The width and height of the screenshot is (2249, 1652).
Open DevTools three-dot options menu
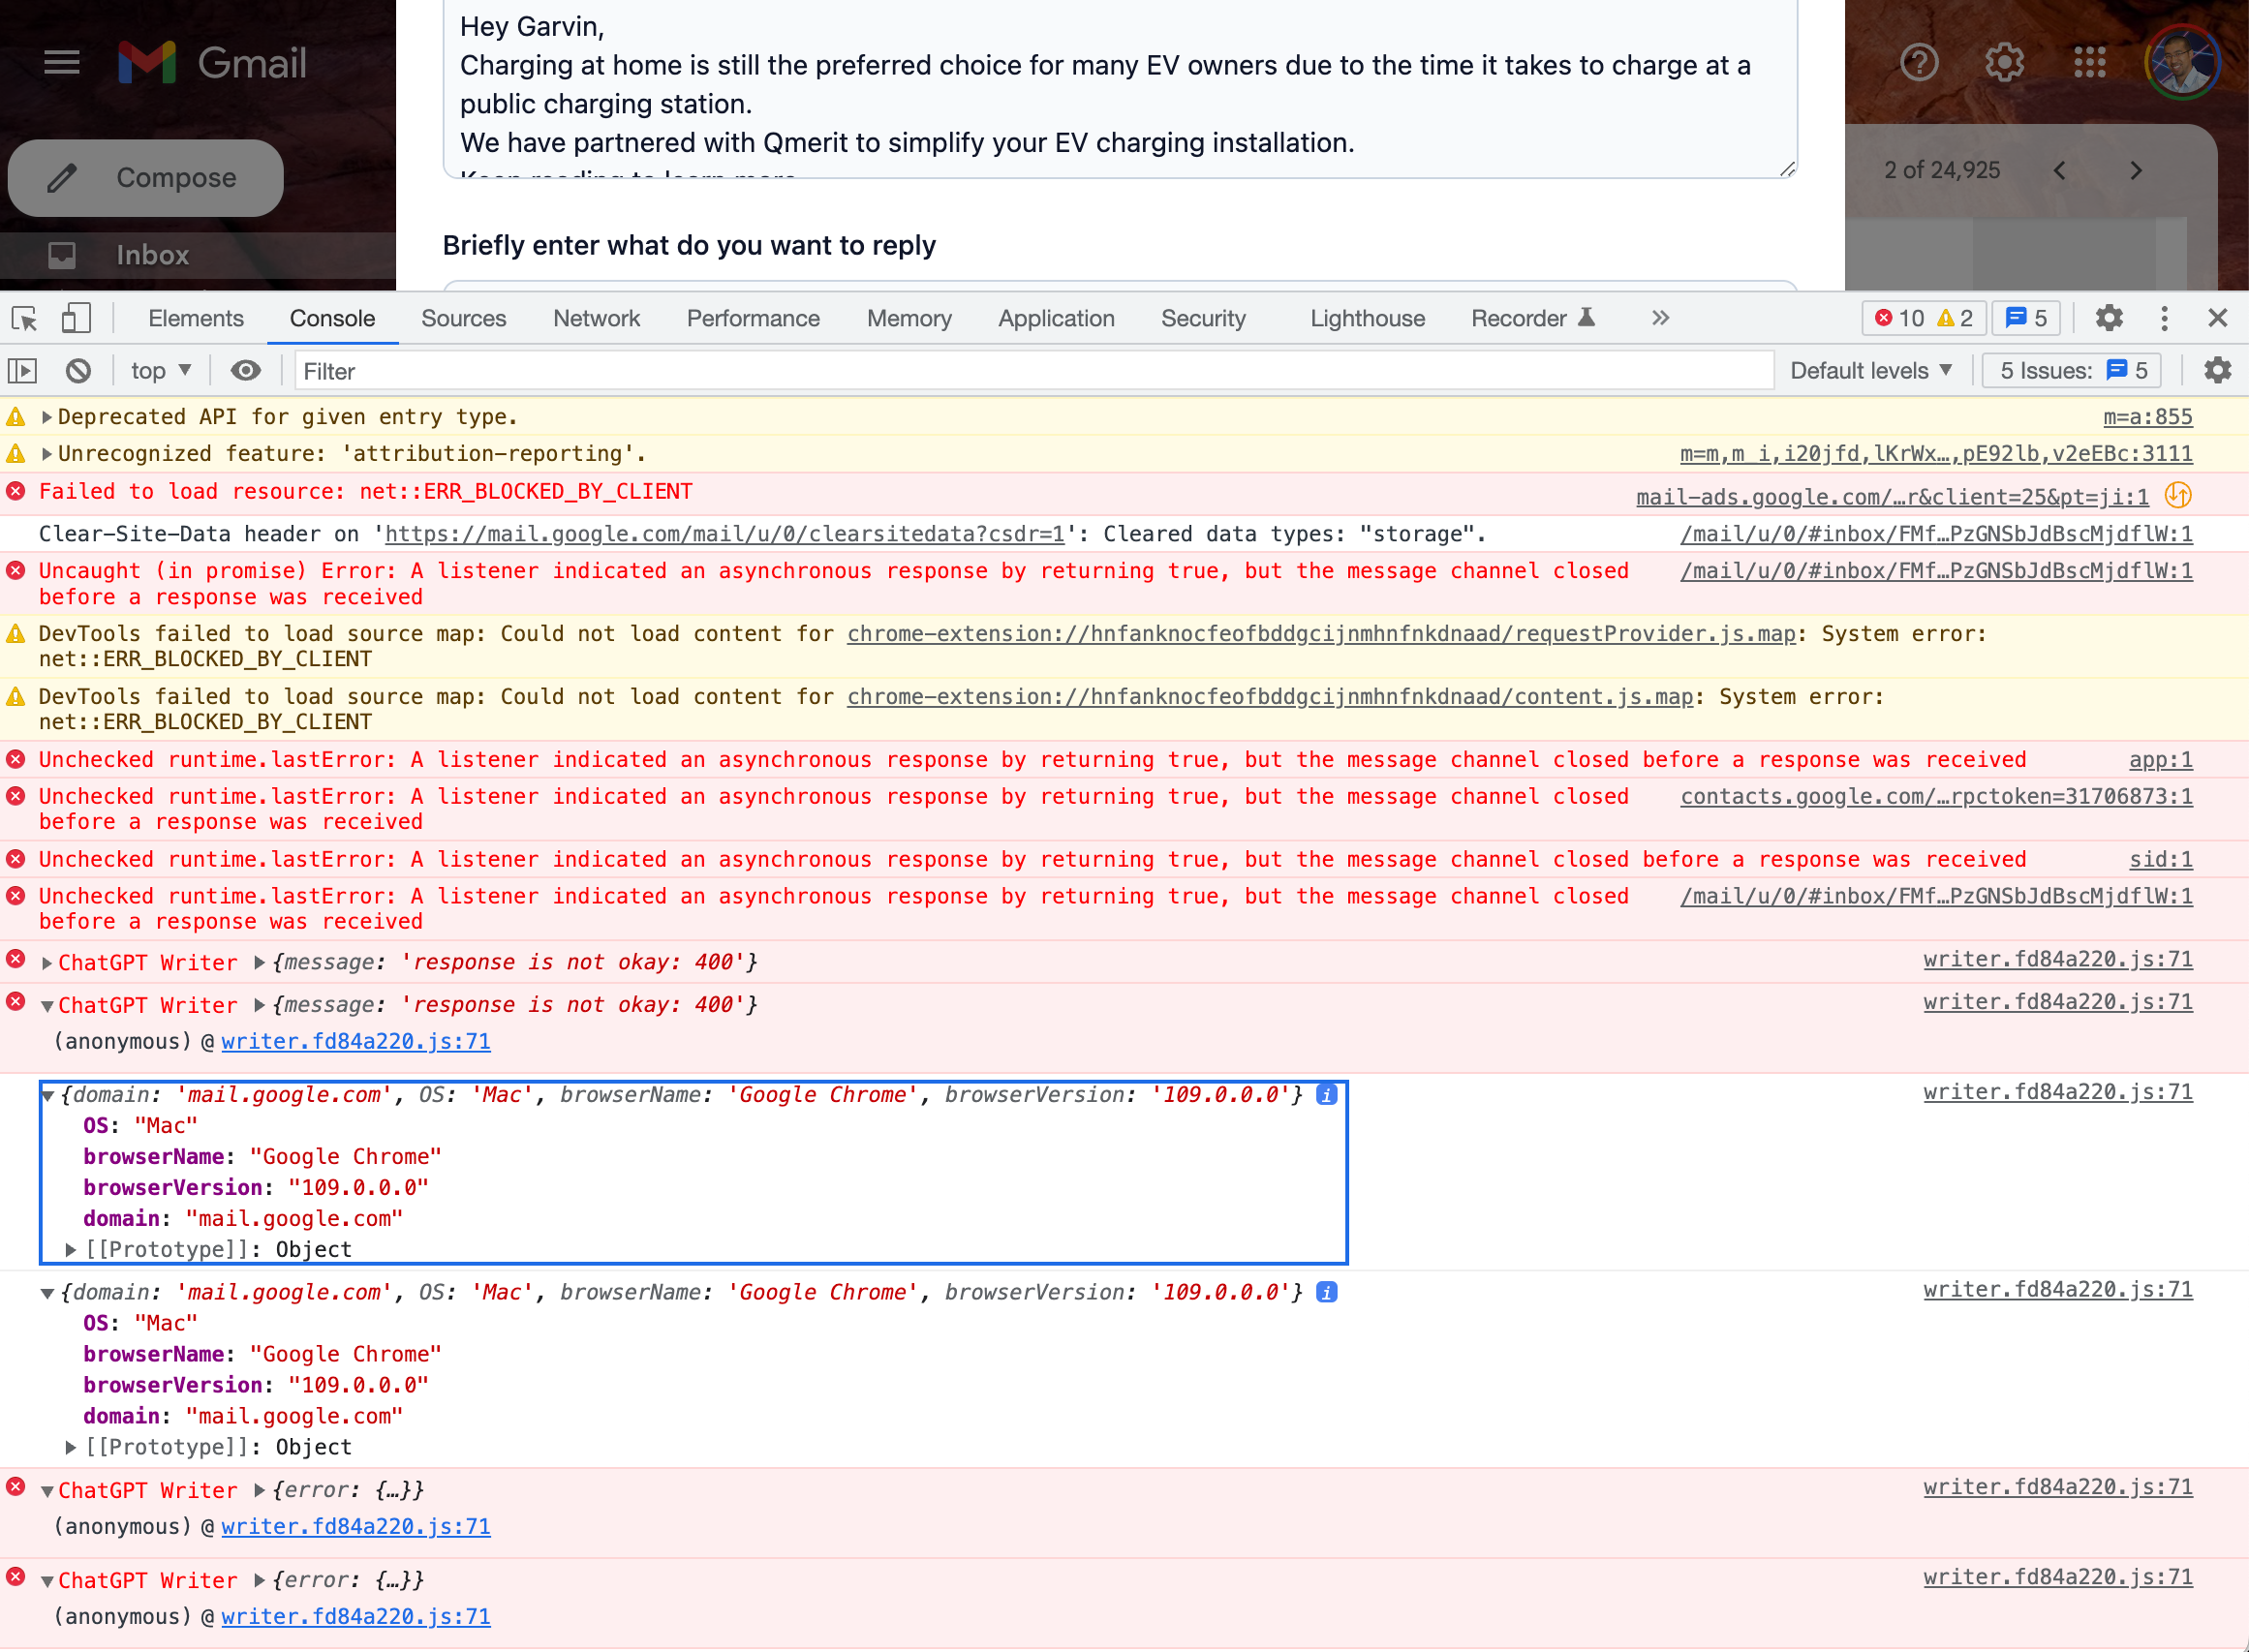click(x=2164, y=318)
